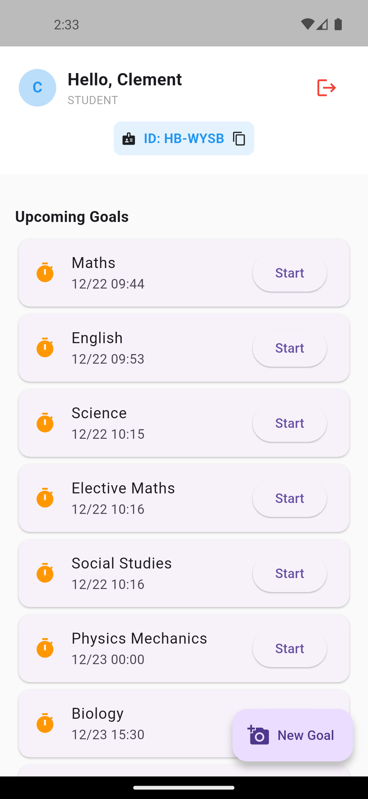Create a New Goal
Screen dimensions: 368x799
292,735
